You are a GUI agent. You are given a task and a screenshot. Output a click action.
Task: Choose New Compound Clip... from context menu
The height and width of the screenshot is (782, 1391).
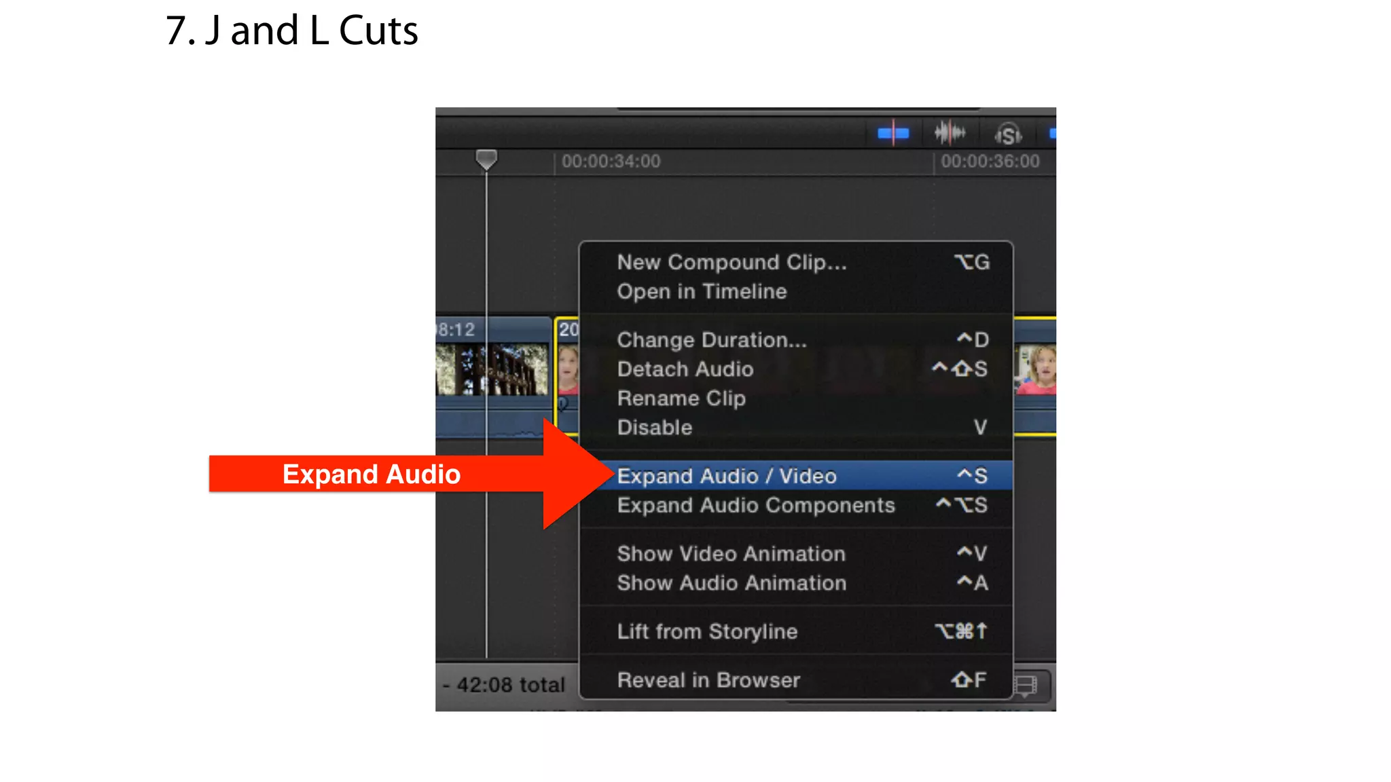pos(796,262)
